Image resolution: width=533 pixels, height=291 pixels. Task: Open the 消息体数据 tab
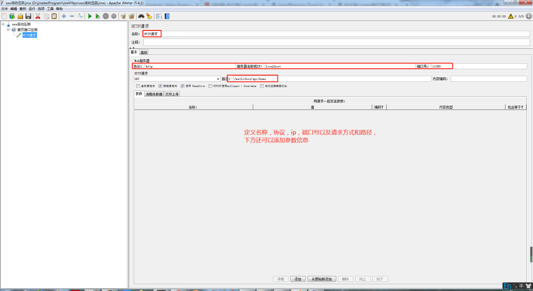pyautogui.click(x=154, y=94)
